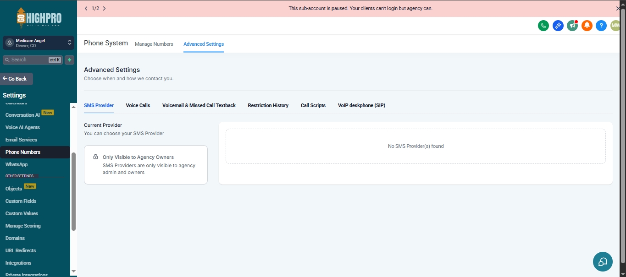Select Phone Numbers in the sidebar
Screen dimensions: 626x277
35,152
